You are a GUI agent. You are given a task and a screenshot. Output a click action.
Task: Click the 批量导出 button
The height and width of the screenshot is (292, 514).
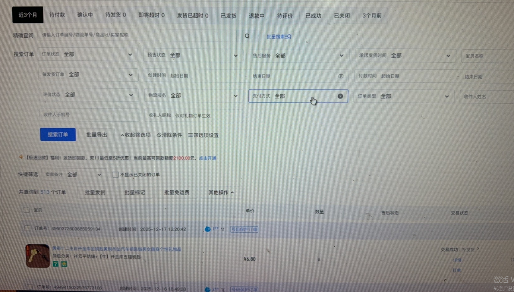[97, 135]
